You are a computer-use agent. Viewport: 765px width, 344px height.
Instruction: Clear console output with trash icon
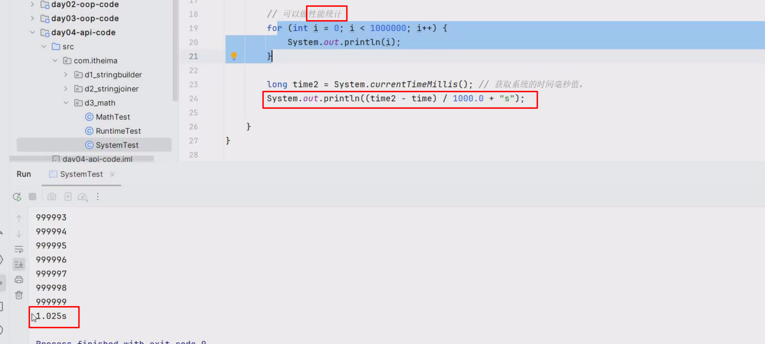19,295
